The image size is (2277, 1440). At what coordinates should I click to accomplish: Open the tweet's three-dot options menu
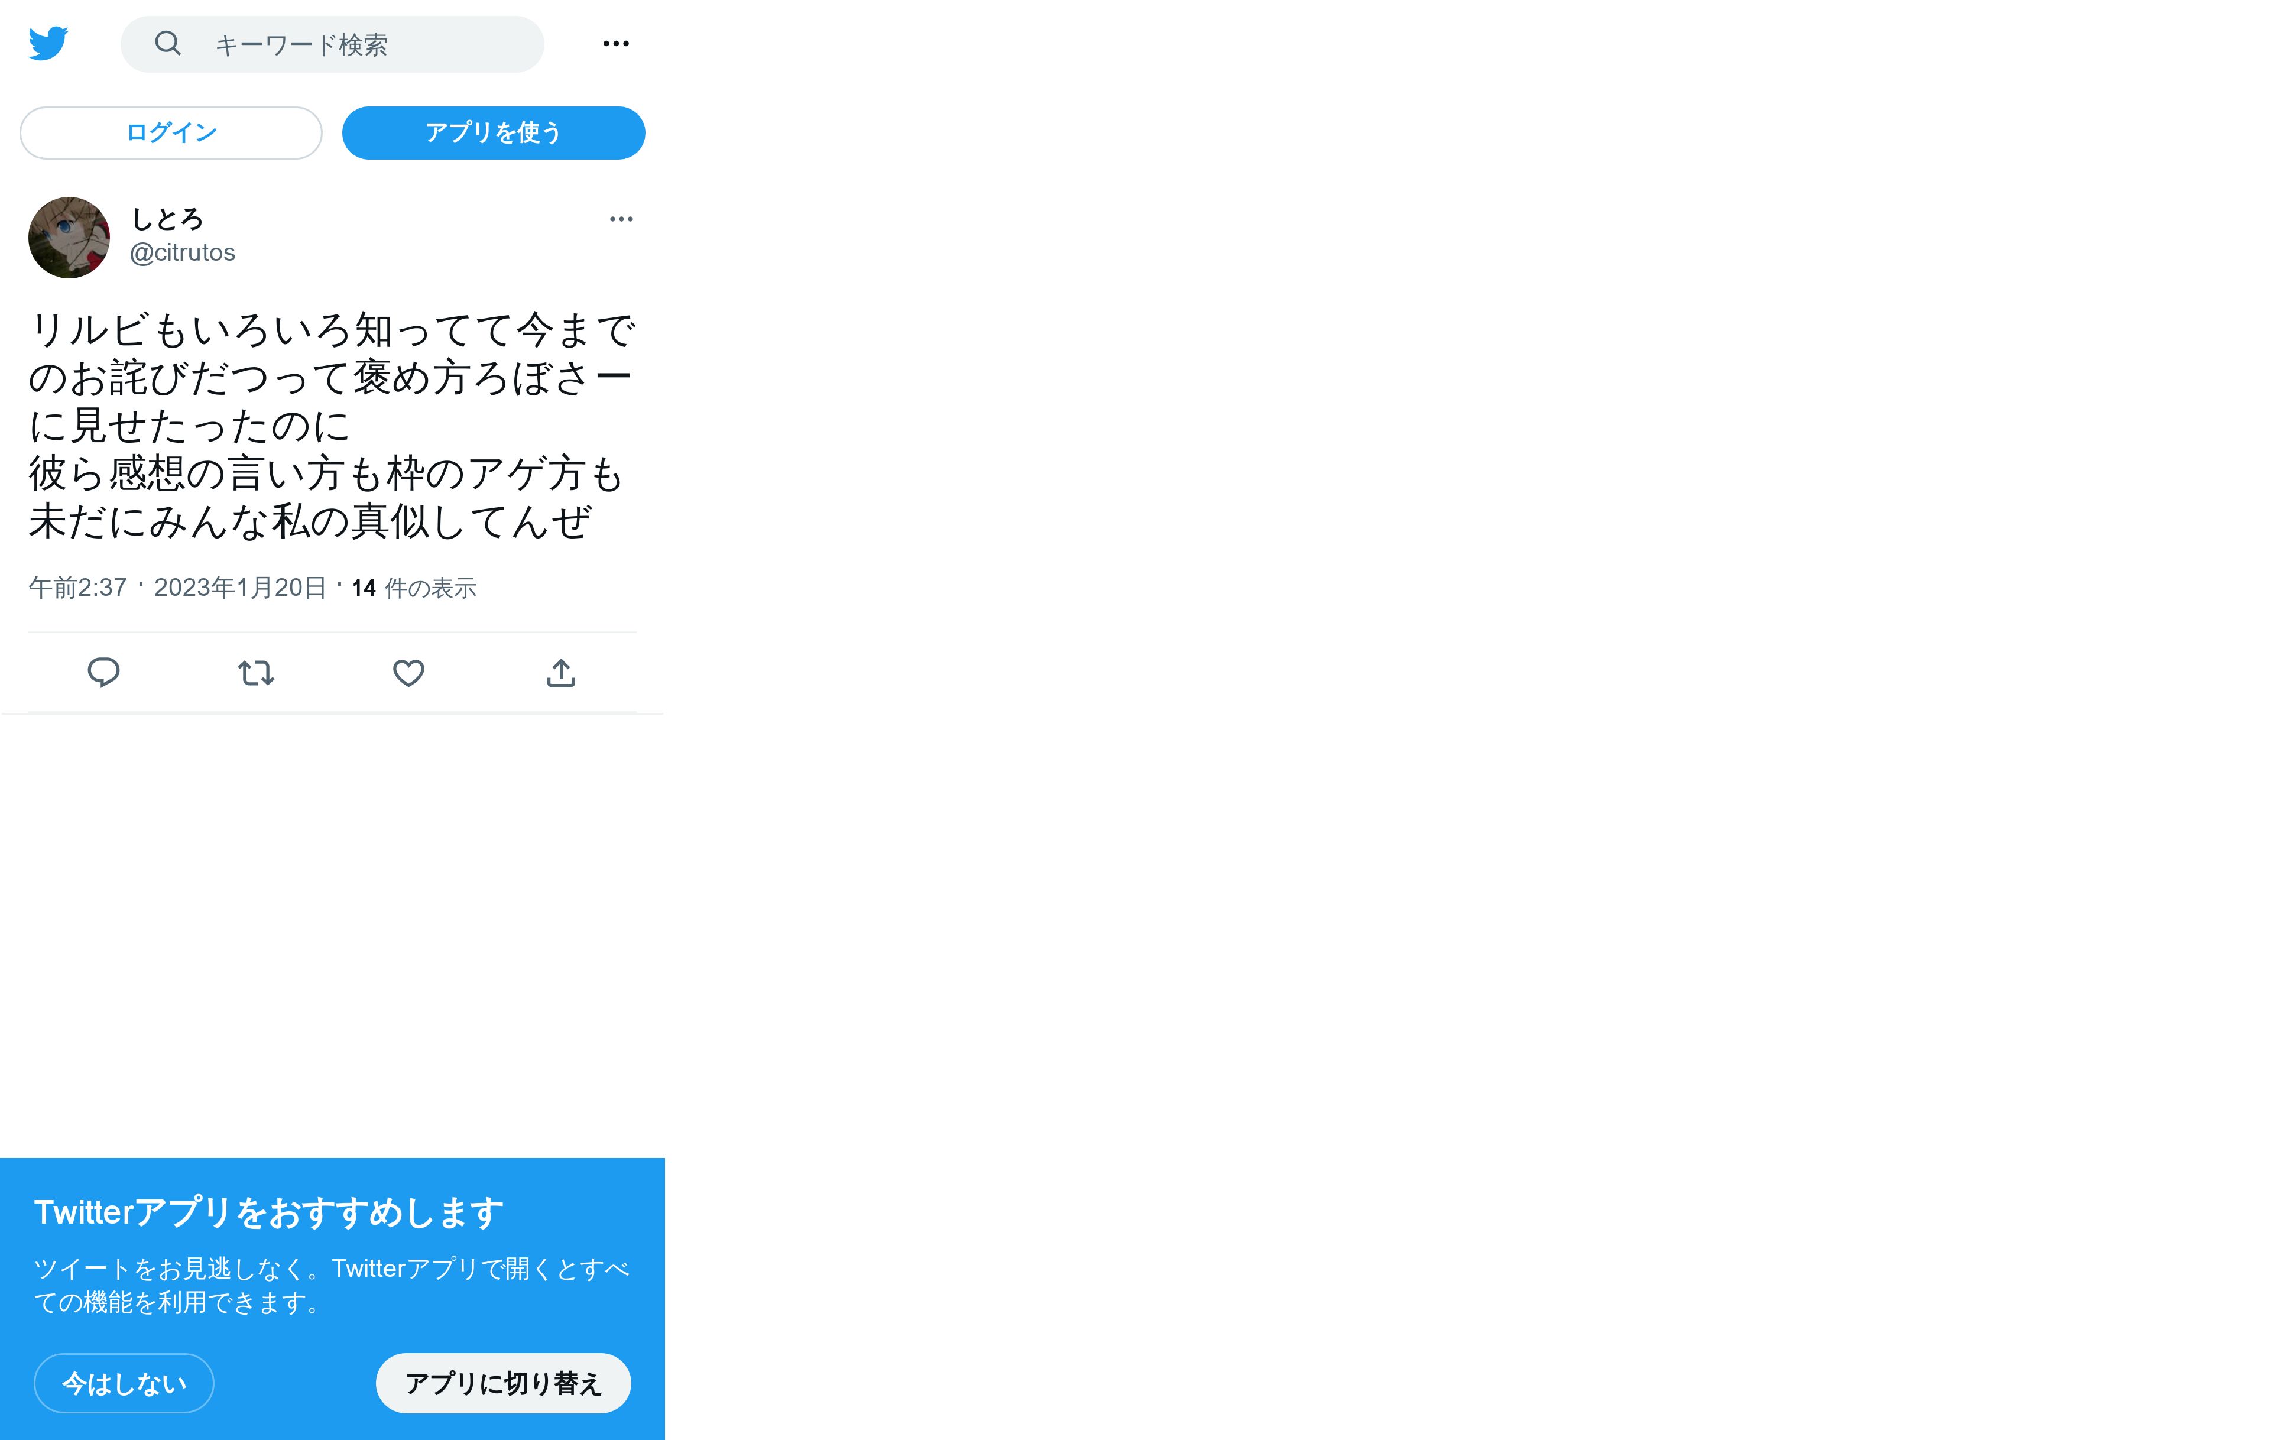(621, 219)
